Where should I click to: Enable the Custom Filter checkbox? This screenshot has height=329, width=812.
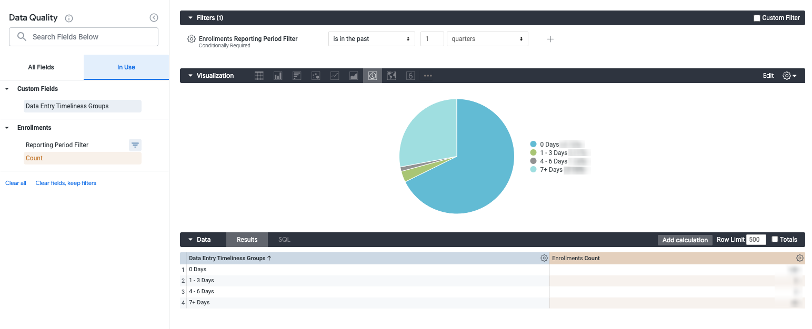coord(757,17)
